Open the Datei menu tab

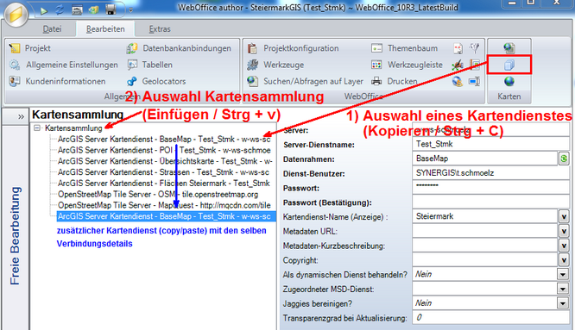52,29
